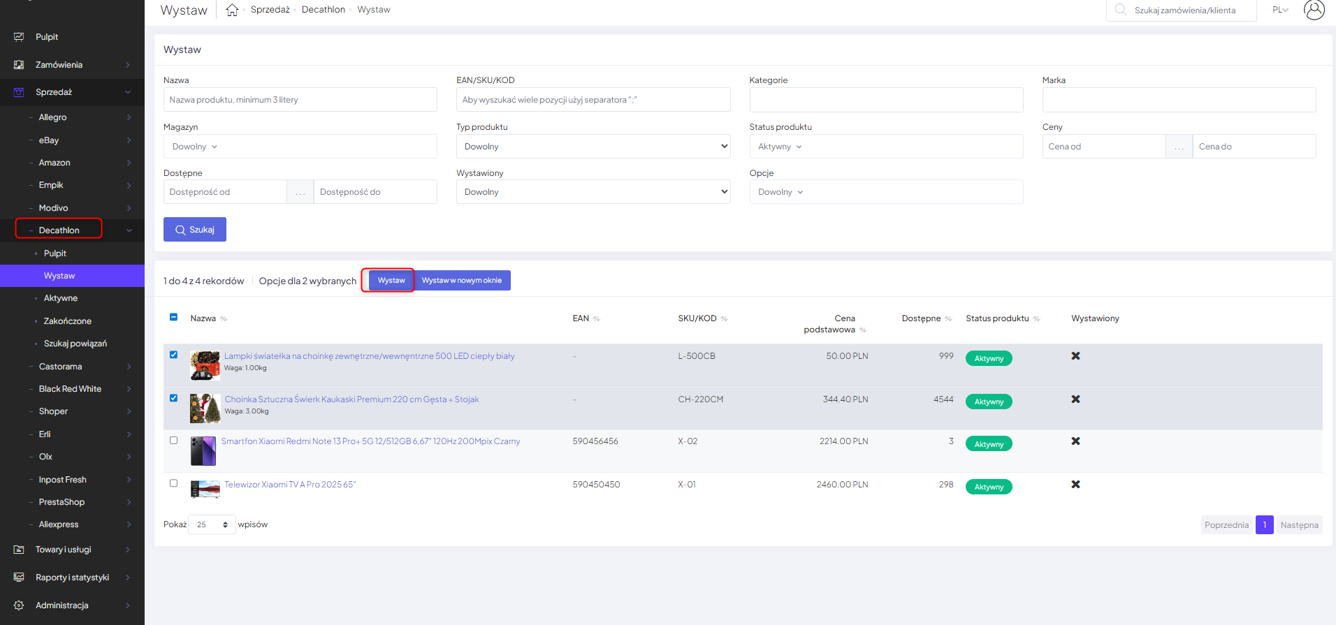Sort the table by the Nazwa column icon
Screen dimensions: 1336x625
pyautogui.click(x=224, y=319)
